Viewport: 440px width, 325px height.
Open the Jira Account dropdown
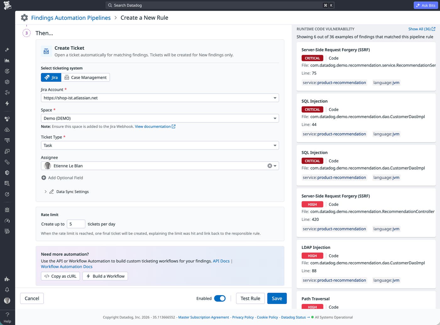click(160, 98)
